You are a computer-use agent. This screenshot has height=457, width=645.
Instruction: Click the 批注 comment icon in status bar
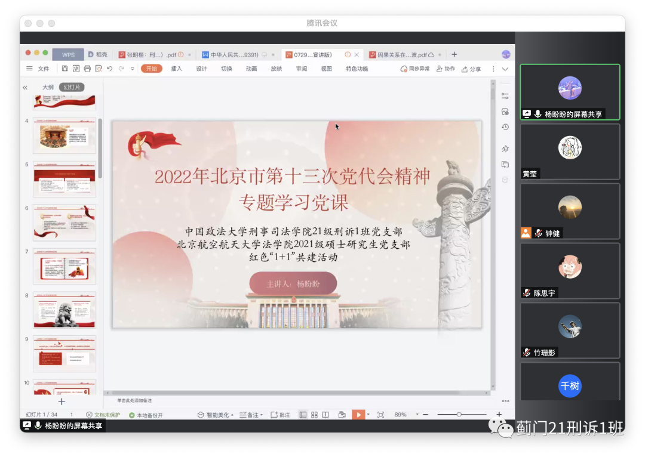coord(274,415)
